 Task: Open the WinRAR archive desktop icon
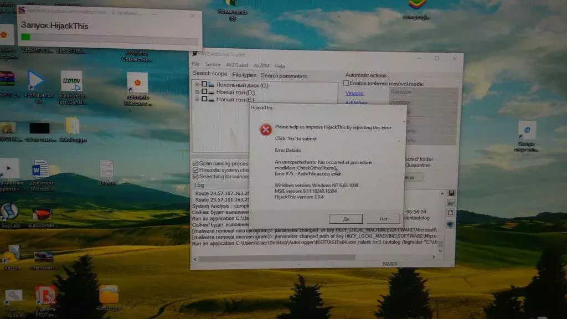coord(7,79)
